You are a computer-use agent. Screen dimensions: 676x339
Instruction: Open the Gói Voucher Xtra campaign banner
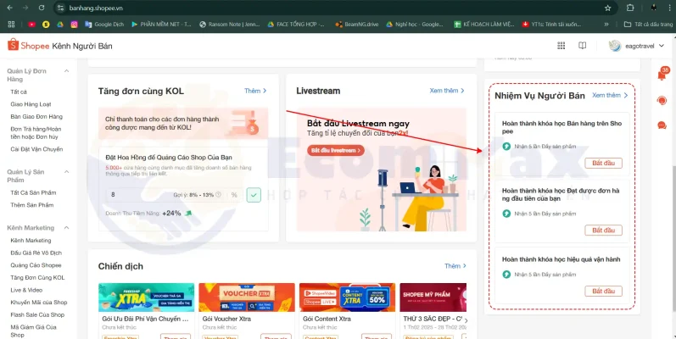(x=247, y=297)
